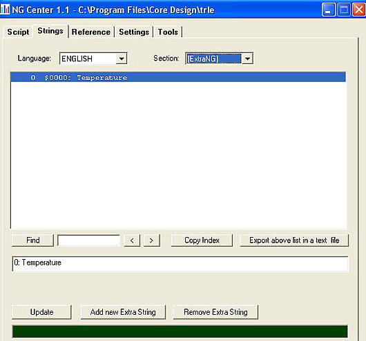Go to next find result arrow
Viewport: 366px width, 341px height.
(152, 240)
